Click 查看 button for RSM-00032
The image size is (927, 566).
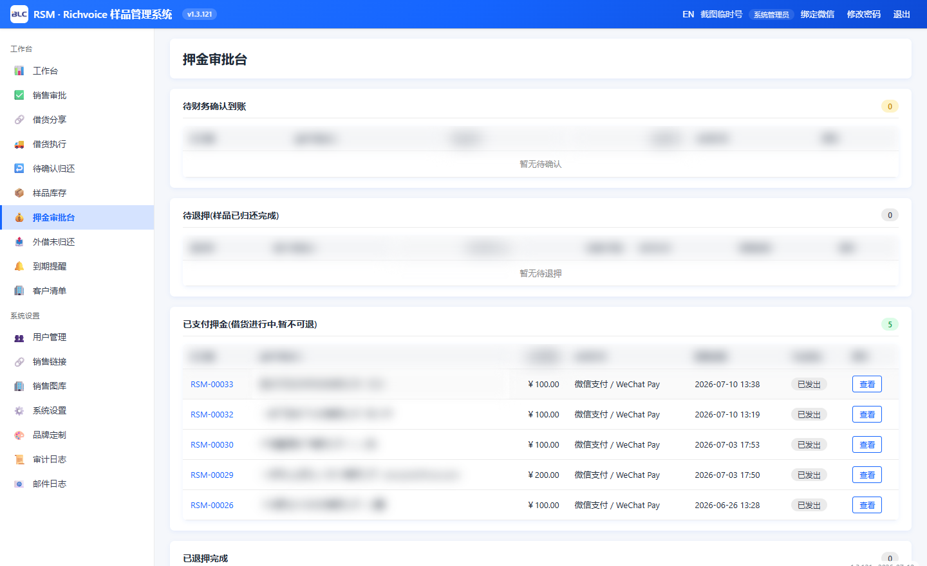click(x=867, y=414)
